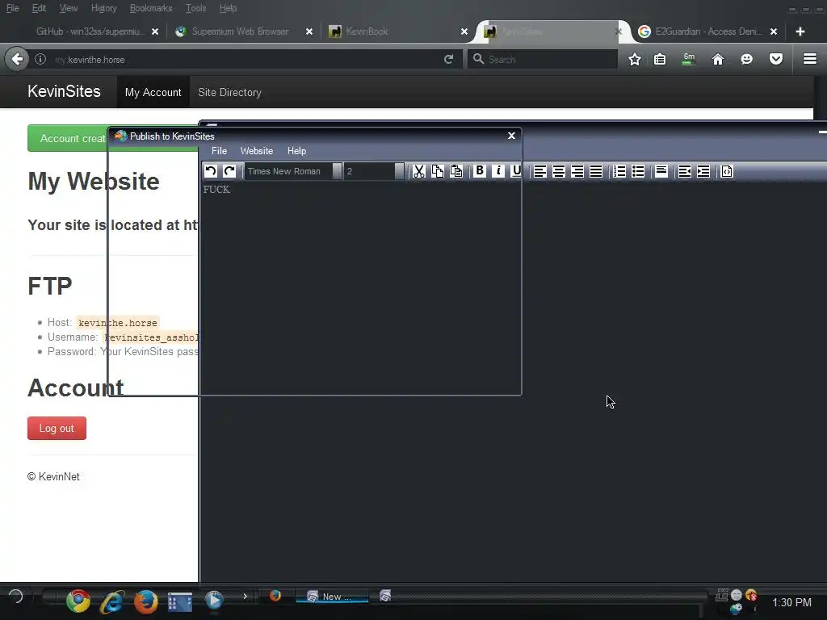Viewport: 827px width, 620px height.
Task: Open the browser History menu
Action: pos(104,8)
